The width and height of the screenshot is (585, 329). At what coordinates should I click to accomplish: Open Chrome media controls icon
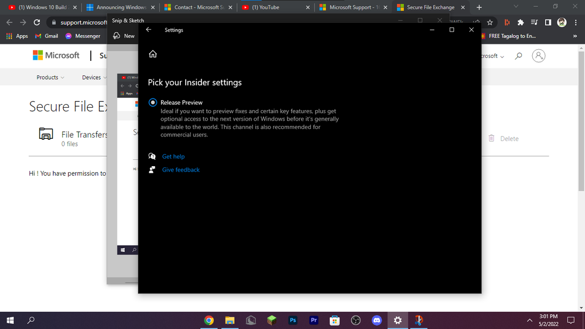coord(534,22)
